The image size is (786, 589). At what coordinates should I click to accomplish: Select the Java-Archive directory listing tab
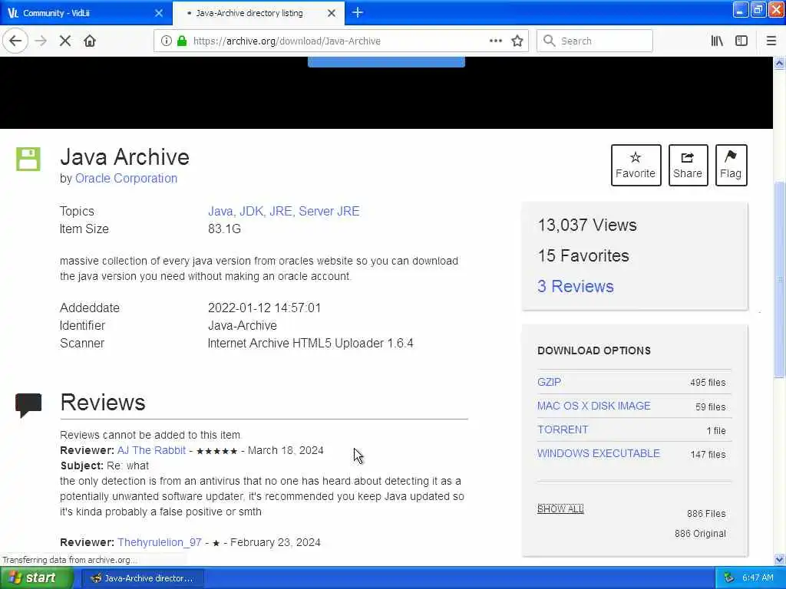258,13
